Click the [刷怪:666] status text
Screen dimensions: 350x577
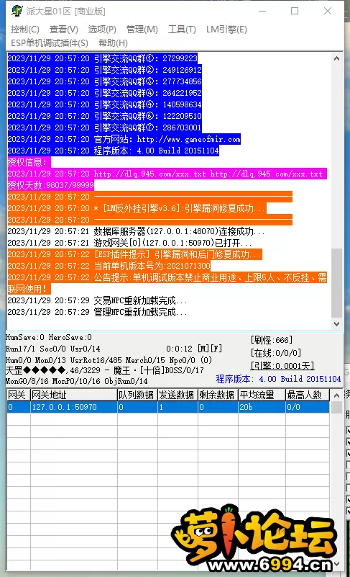[x=272, y=340]
